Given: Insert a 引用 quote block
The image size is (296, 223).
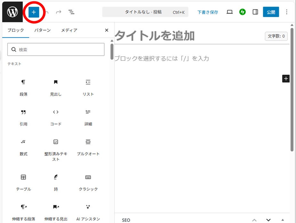Looking at the screenshot, I should (23, 117).
